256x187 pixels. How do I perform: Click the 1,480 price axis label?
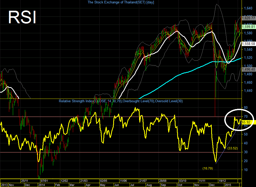(248, 74)
